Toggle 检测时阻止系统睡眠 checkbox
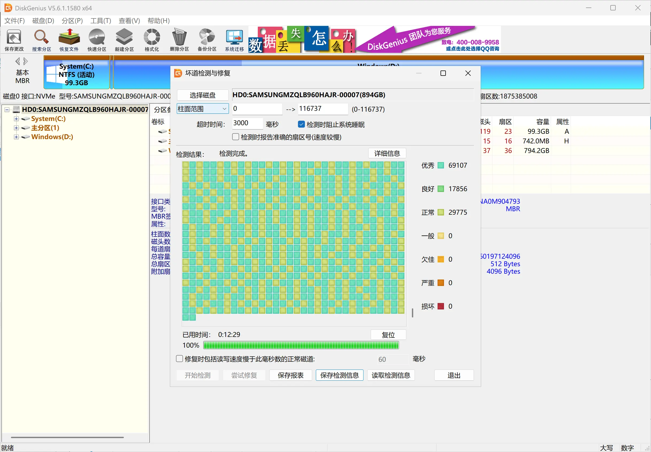 pyautogui.click(x=301, y=124)
